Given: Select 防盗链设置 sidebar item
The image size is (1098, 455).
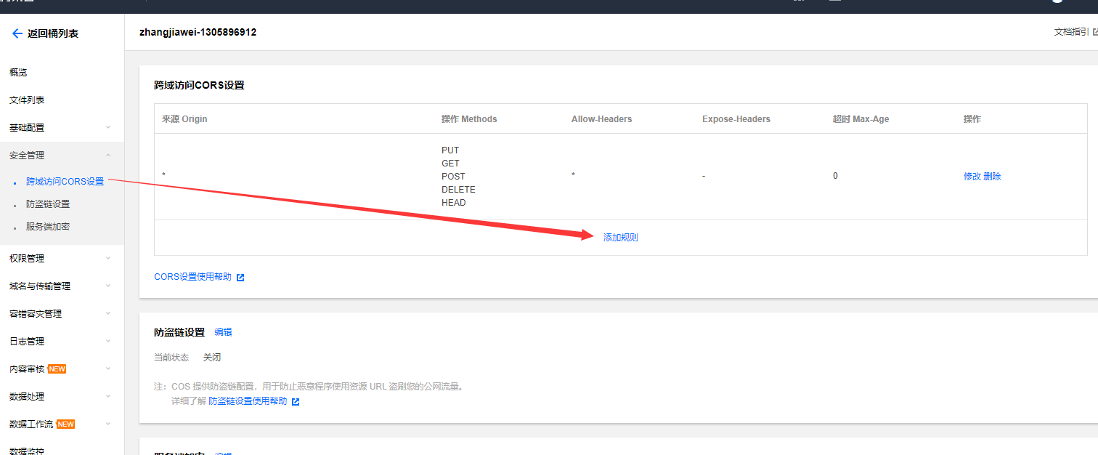Looking at the screenshot, I should click(x=48, y=204).
